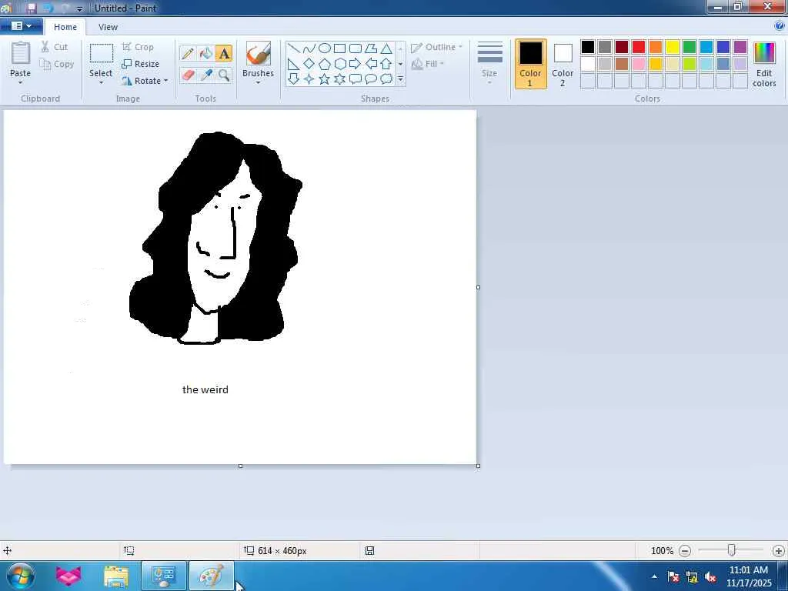Activate the Color 2 button
Image resolution: width=788 pixels, height=591 pixels.
point(563,64)
